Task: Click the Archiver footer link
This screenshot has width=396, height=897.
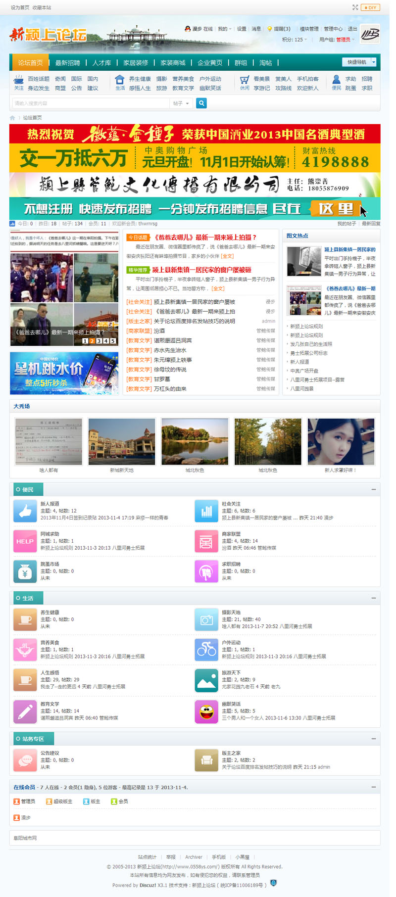Action: point(194,857)
